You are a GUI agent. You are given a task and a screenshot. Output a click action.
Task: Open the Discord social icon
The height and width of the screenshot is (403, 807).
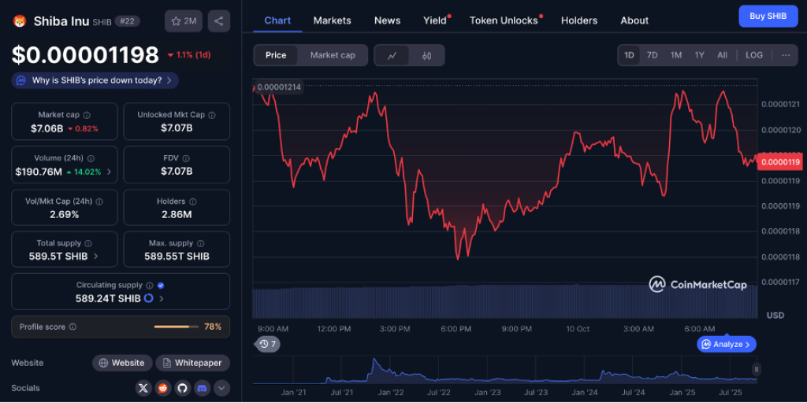[202, 388]
